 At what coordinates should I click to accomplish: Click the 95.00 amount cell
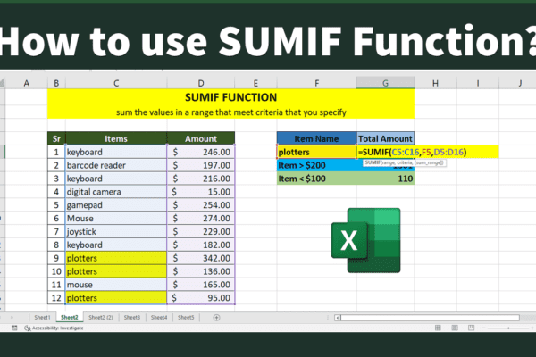click(201, 298)
